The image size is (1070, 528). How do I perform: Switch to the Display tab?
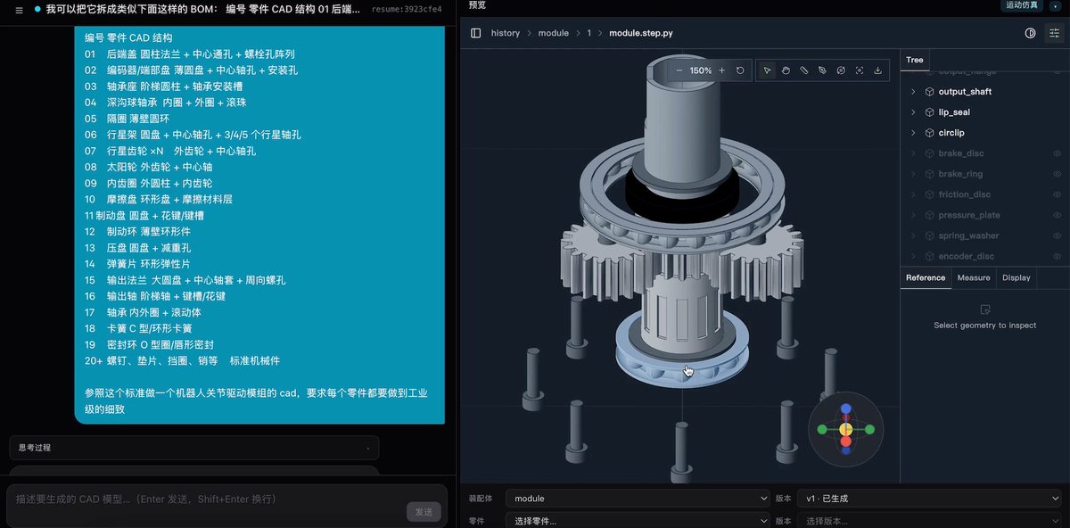click(1017, 277)
